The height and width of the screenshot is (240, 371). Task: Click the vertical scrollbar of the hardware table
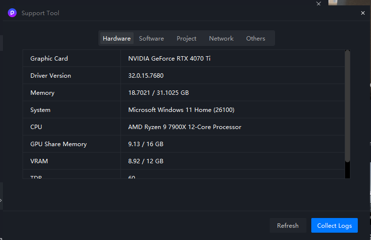coord(348,106)
